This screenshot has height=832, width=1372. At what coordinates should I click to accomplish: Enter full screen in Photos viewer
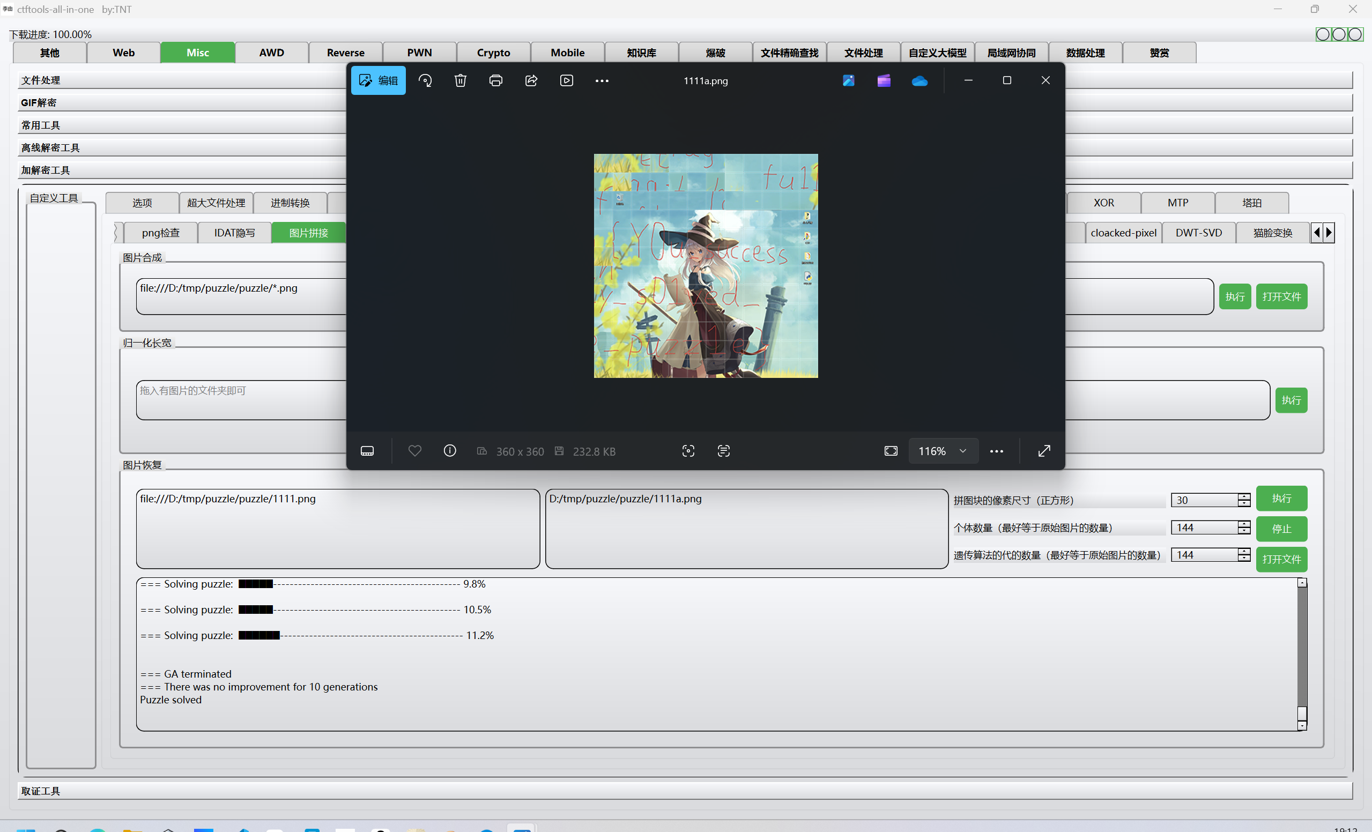(x=1044, y=451)
